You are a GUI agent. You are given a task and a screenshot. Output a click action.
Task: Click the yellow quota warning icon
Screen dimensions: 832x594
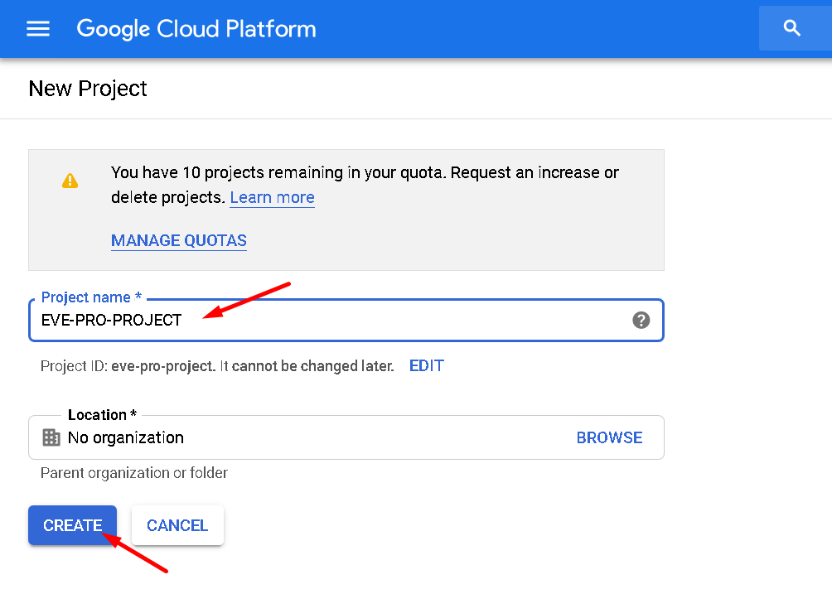70,181
